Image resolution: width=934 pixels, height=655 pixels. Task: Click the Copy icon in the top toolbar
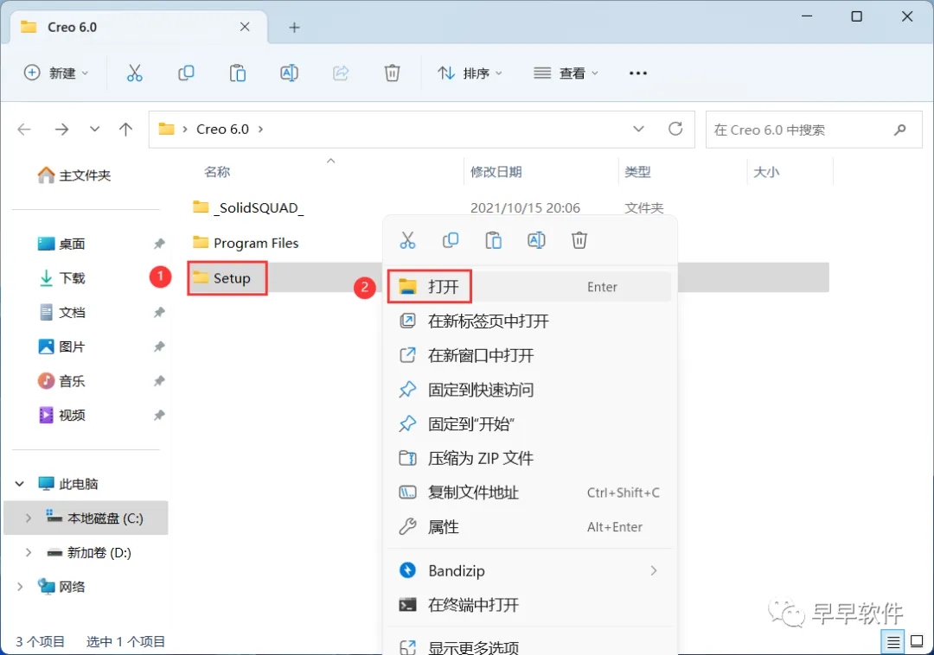tap(186, 73)
